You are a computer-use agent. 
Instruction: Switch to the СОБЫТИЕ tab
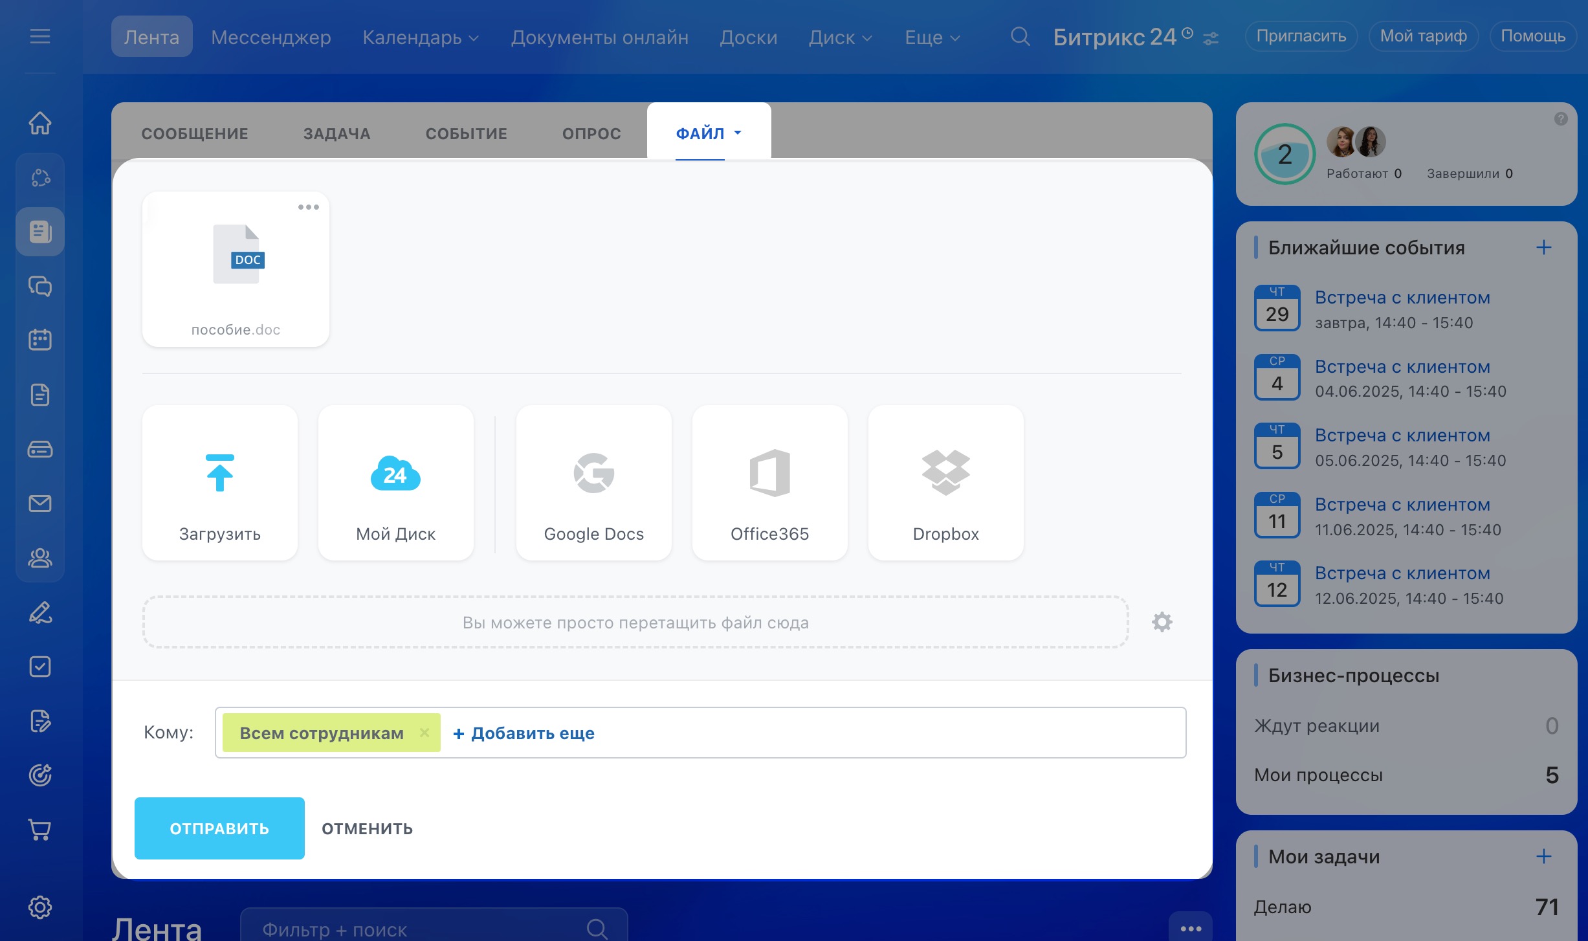click(x=466, y=133)
